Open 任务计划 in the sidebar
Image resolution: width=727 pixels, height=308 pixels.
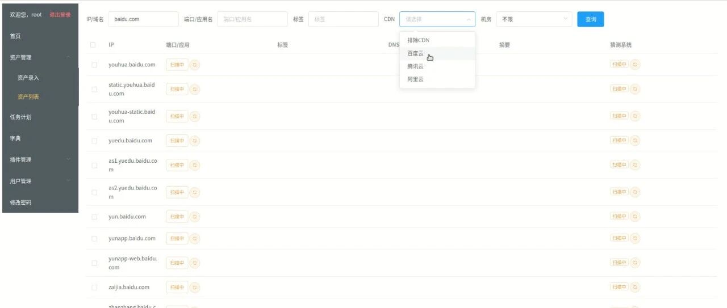pos(40,117)
